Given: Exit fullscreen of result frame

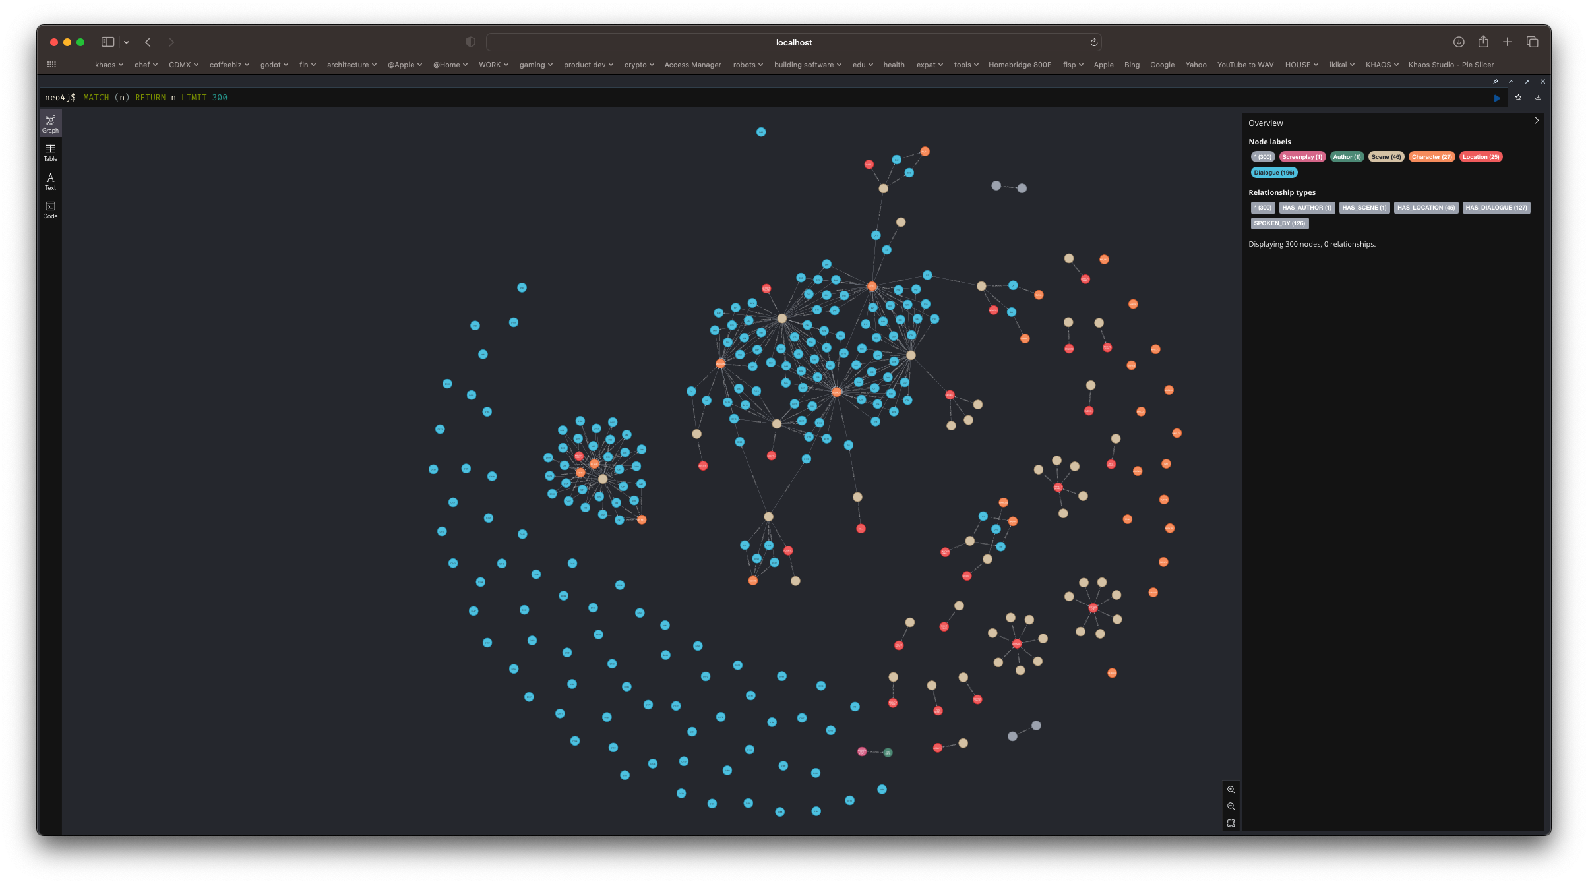Looking at the screenshot, I should pos(1527,82).
